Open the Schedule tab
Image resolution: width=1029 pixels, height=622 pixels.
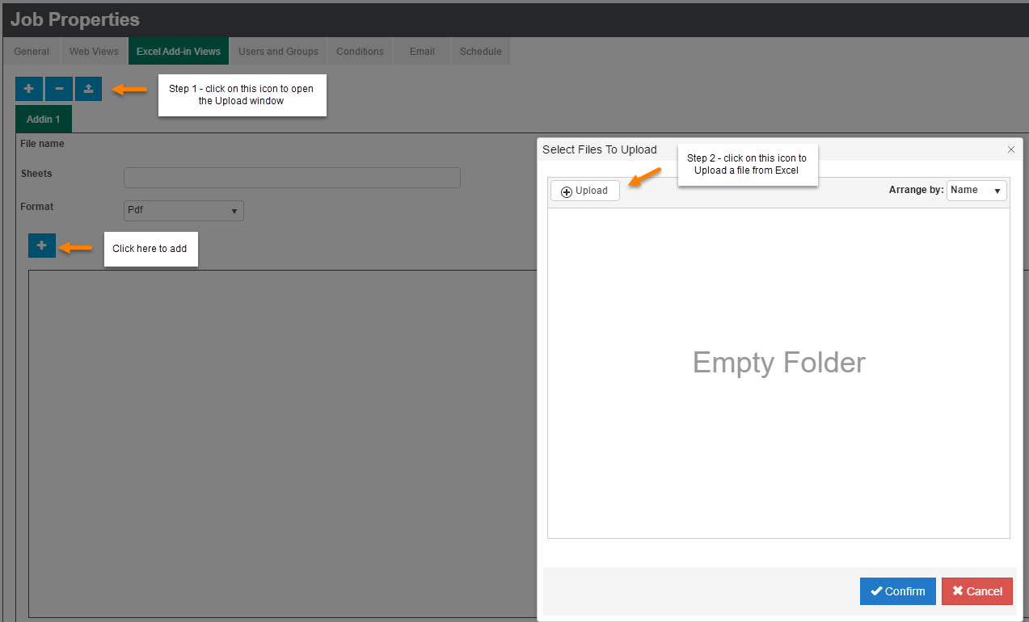click(481, 51)
